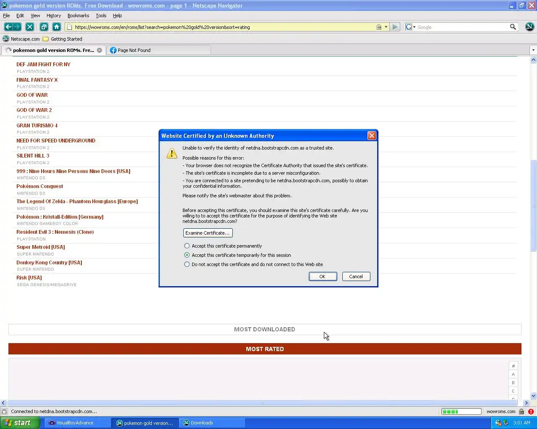Open the SILENT HILL 3 link
The width and height of the screenshot is (537, 429).
click(x=33, y=156)
